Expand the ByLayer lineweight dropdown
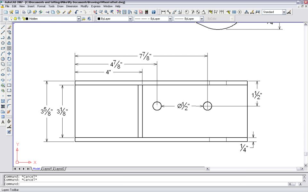 (x=202, y=19)
